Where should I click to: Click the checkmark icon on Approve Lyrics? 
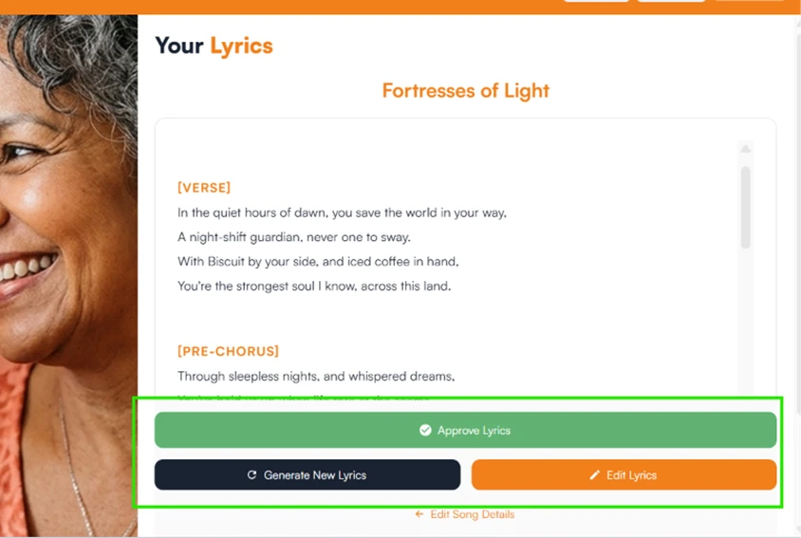(425, 430)
